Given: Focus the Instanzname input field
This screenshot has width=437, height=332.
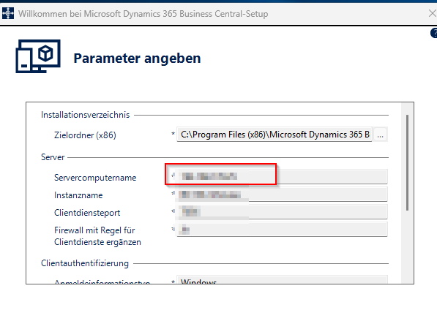Looking at the screenshot, I should 282,194.
